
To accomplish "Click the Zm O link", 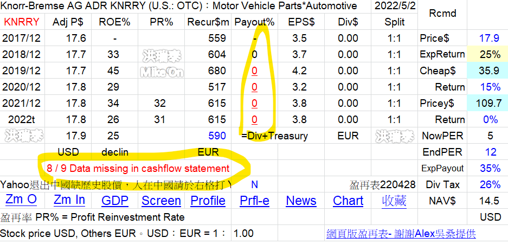I will 22,200.
